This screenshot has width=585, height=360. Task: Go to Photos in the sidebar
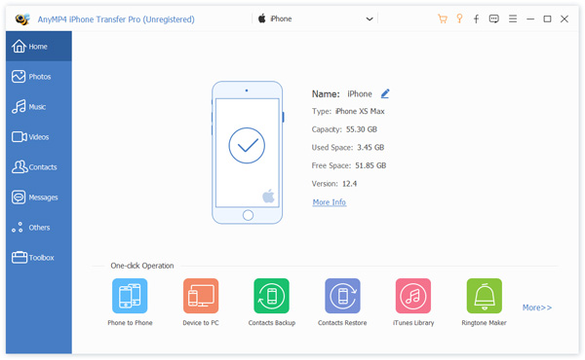pos(39,77)
